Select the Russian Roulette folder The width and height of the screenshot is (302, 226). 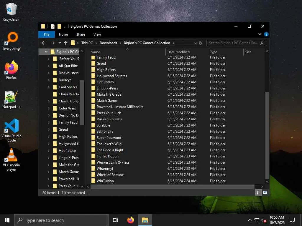(110, 119)
